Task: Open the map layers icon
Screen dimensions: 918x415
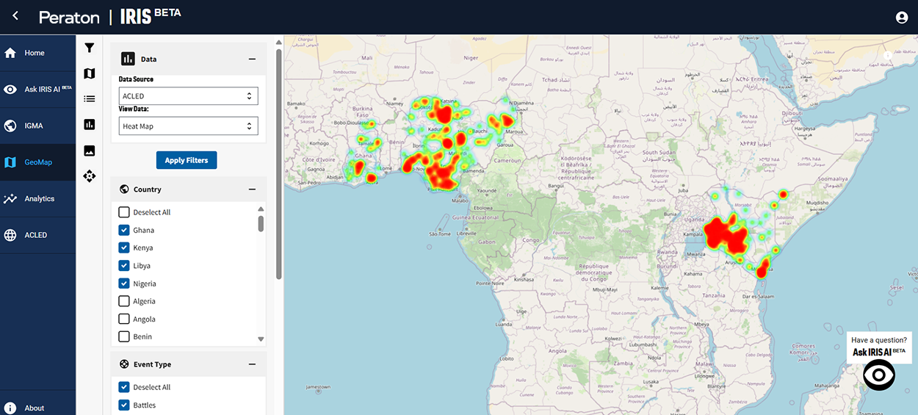Action: coord(90,73)
